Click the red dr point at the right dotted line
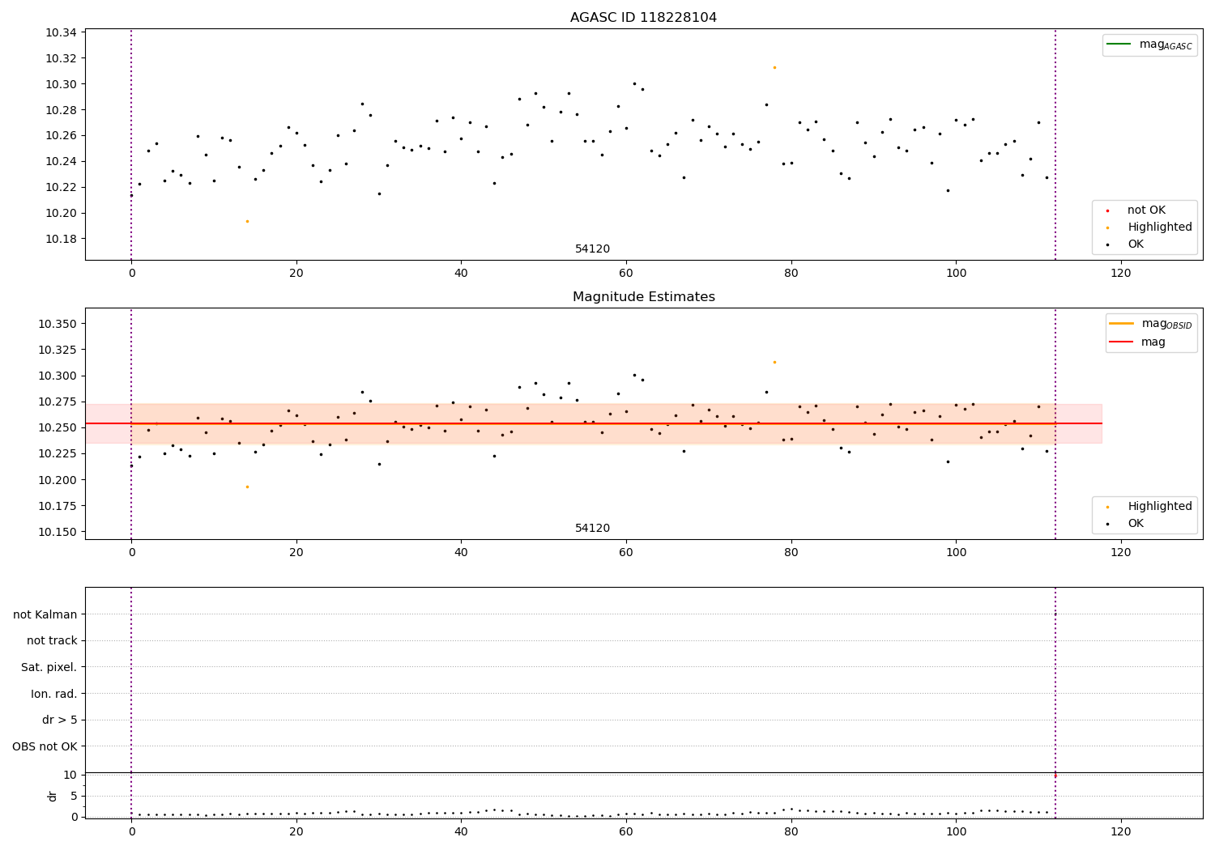 click(x=1055, y=776)
